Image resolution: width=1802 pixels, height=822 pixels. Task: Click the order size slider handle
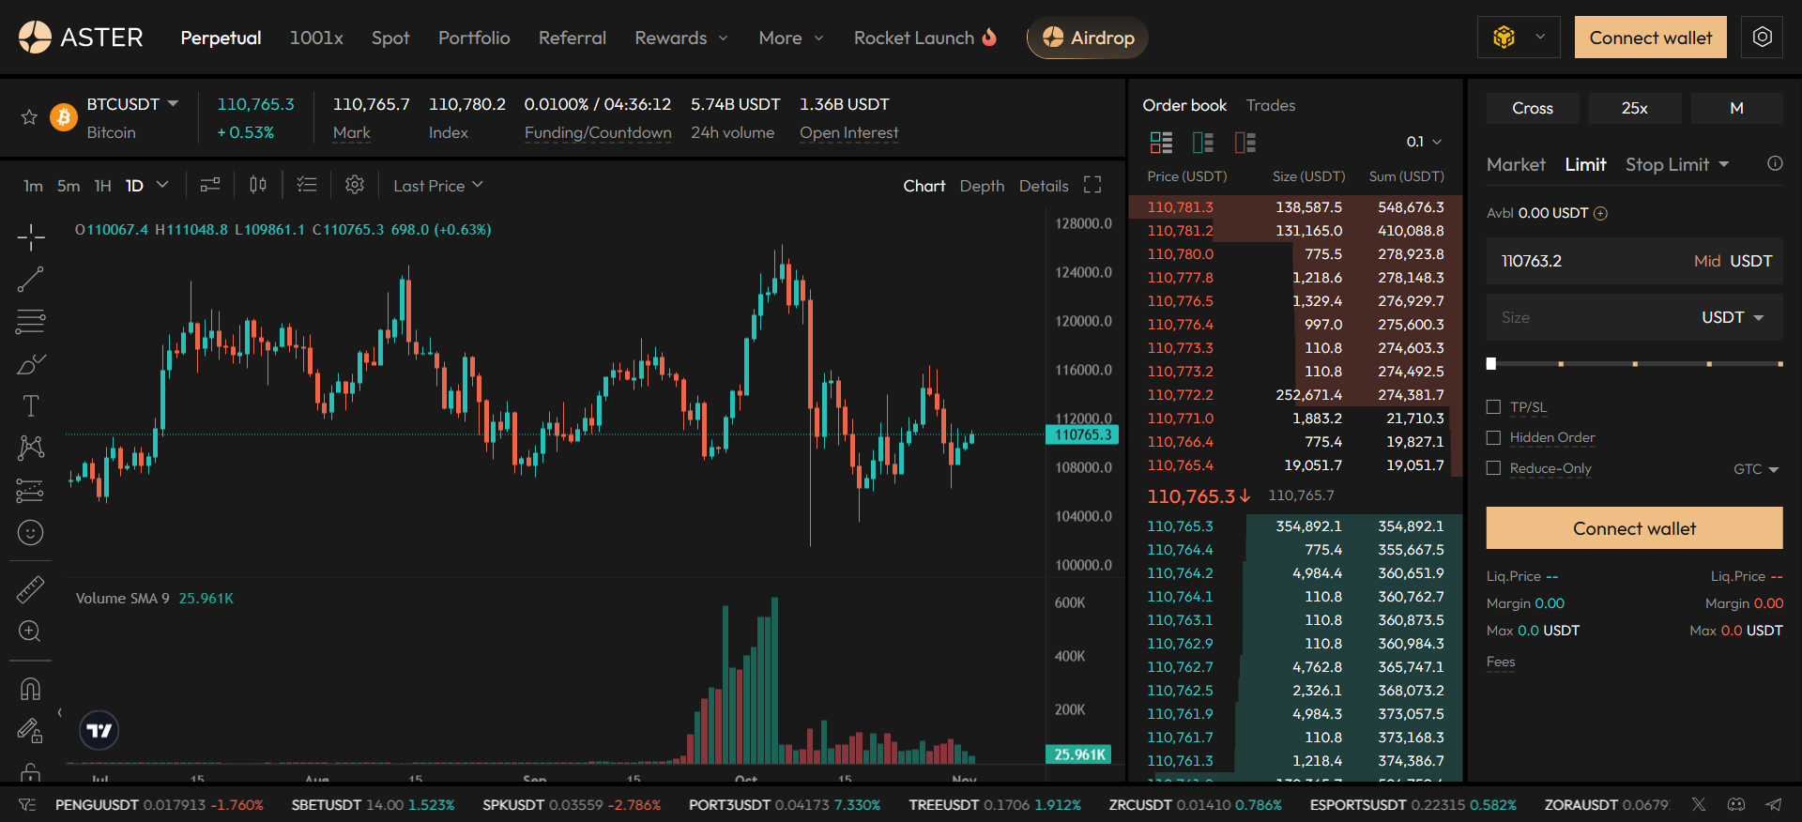(x=1491, y=363)
